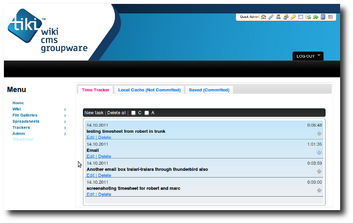The image size is (353, 223).
Task: Start timer for screenshoting timesheet task
Action: pos(319,190)
